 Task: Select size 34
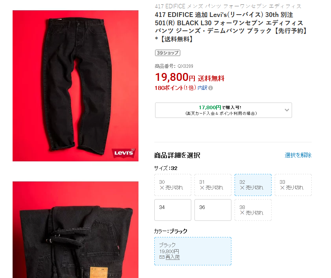173,210
